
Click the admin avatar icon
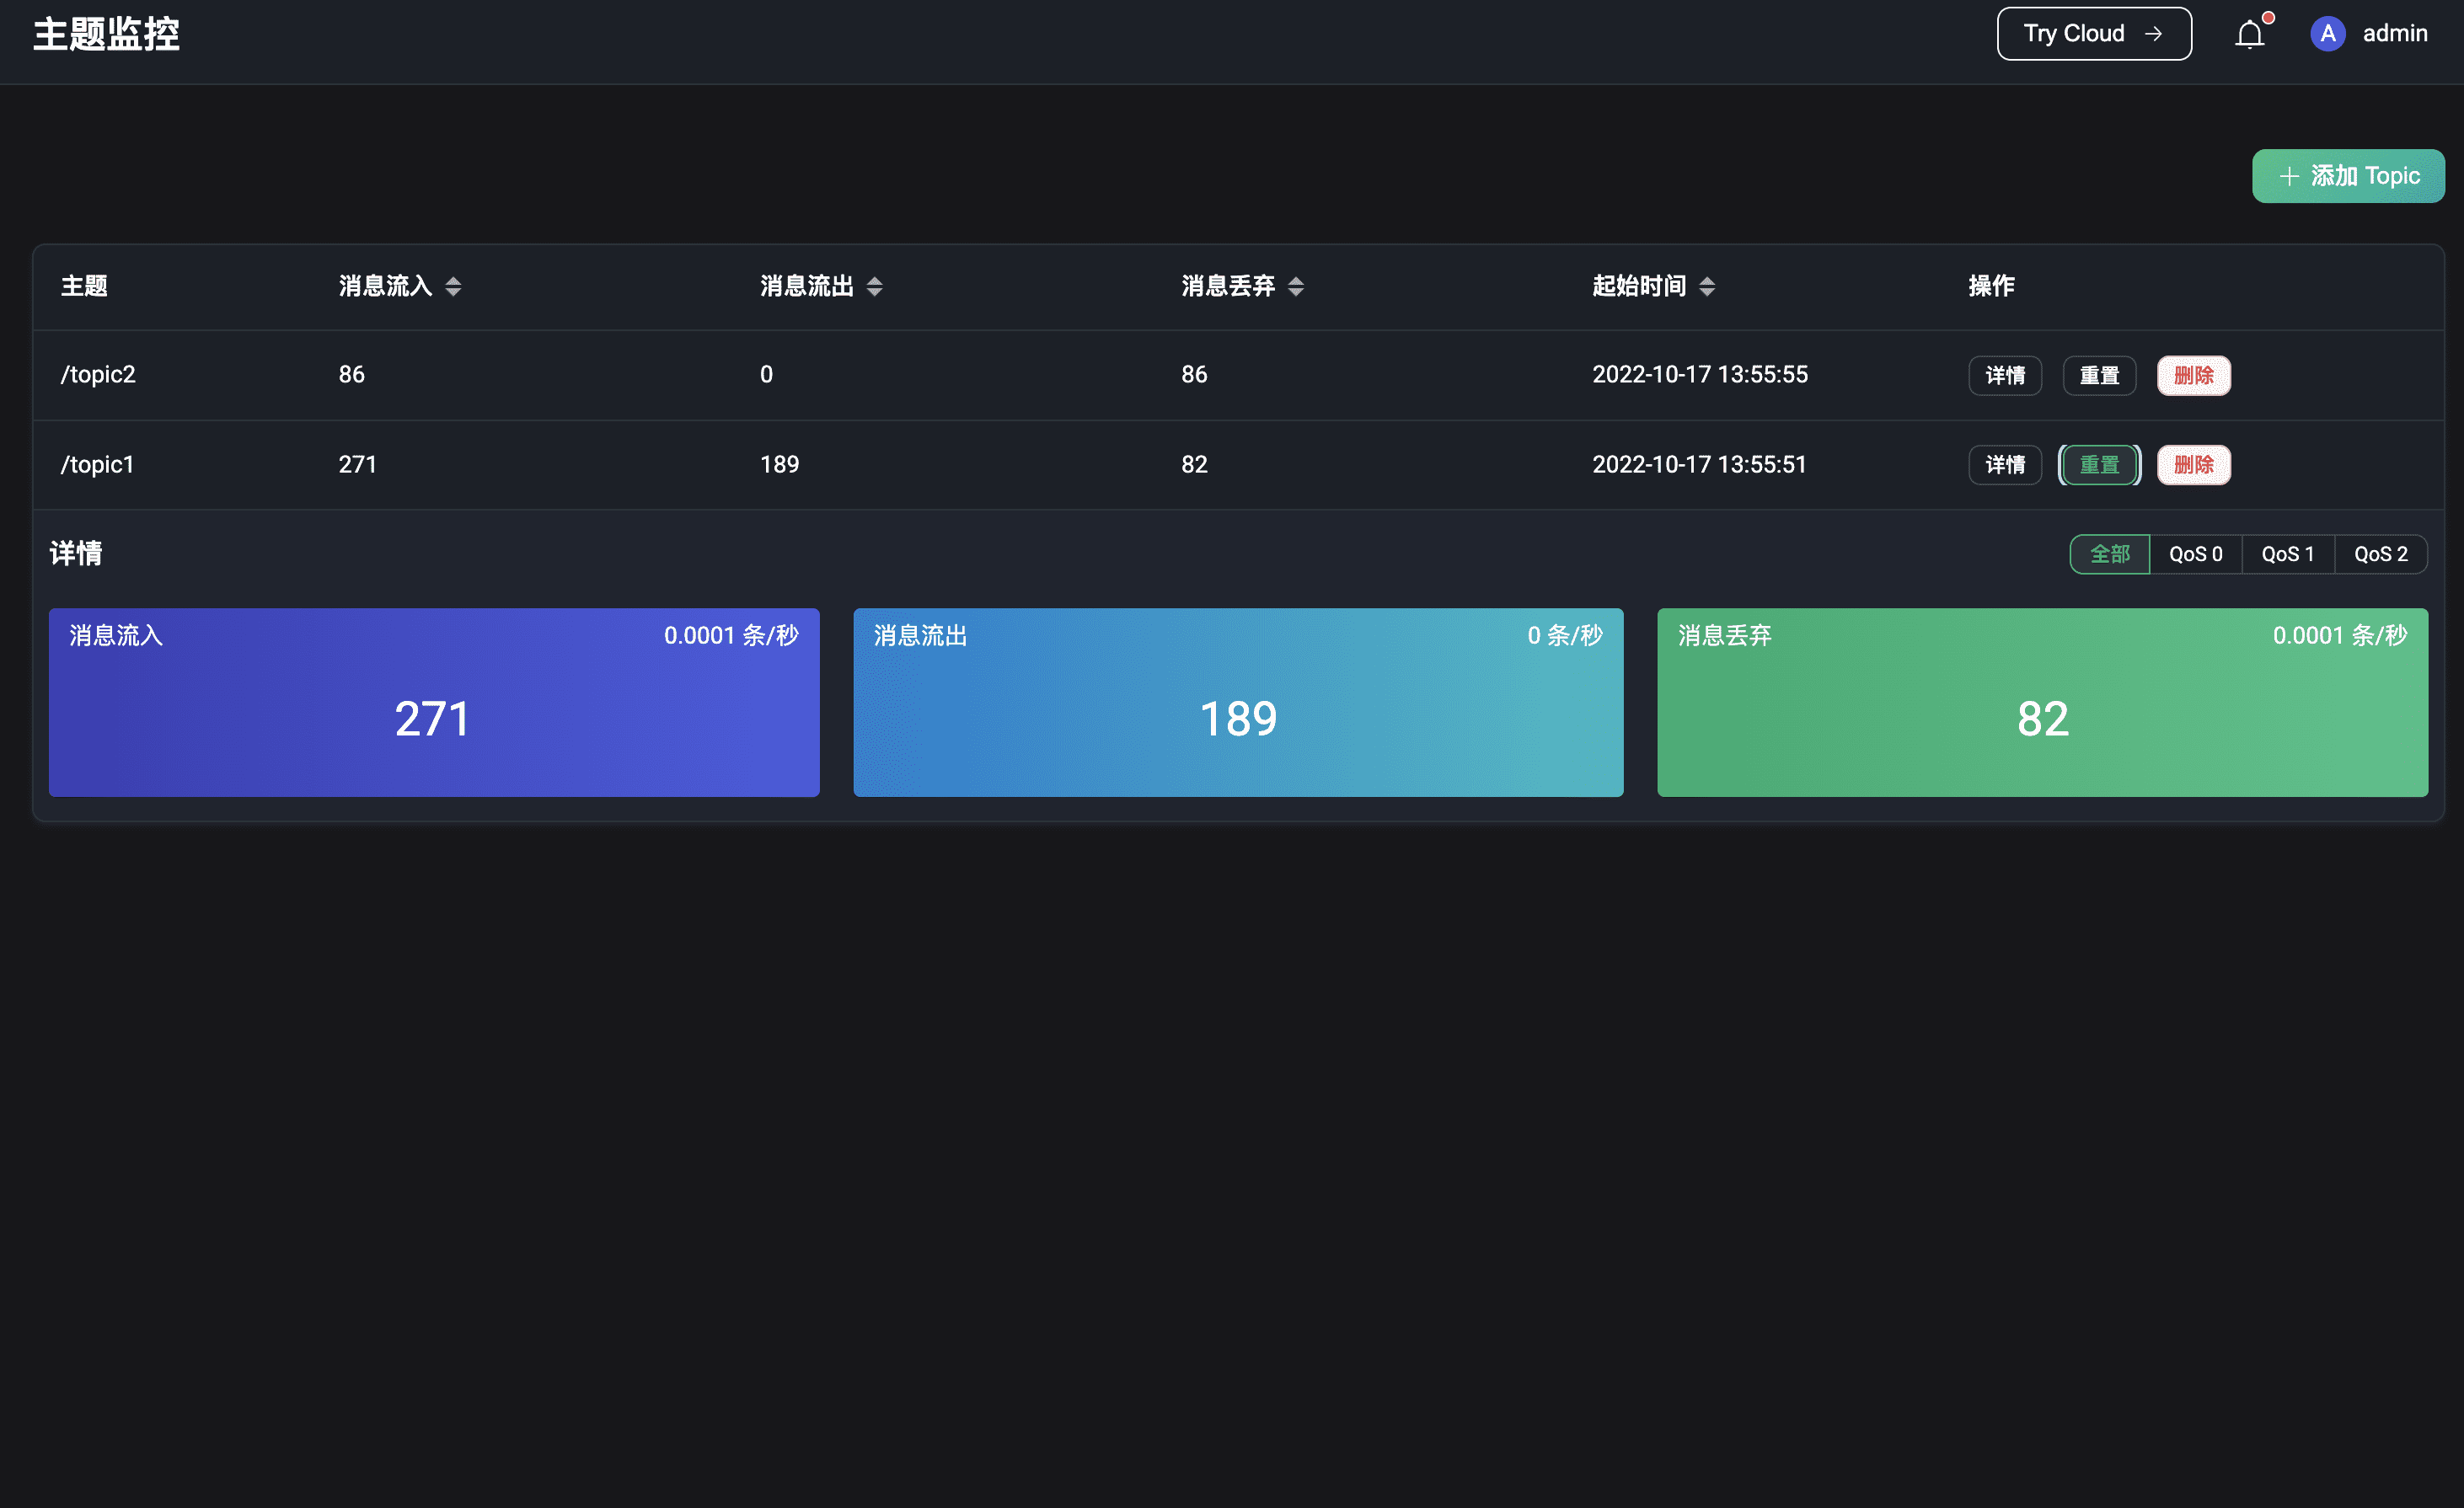coord(2327,34)
